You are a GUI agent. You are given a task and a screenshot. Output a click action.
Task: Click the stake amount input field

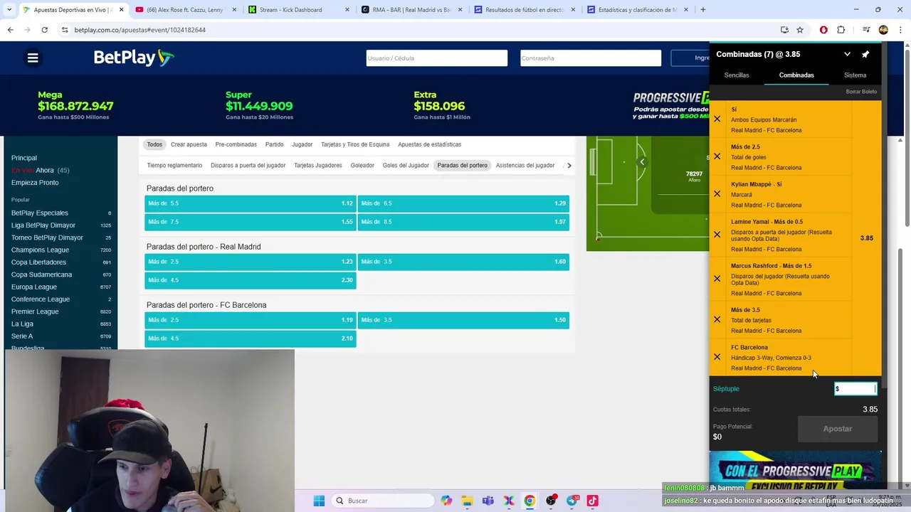pyautogui.click(x=855, y=389)
